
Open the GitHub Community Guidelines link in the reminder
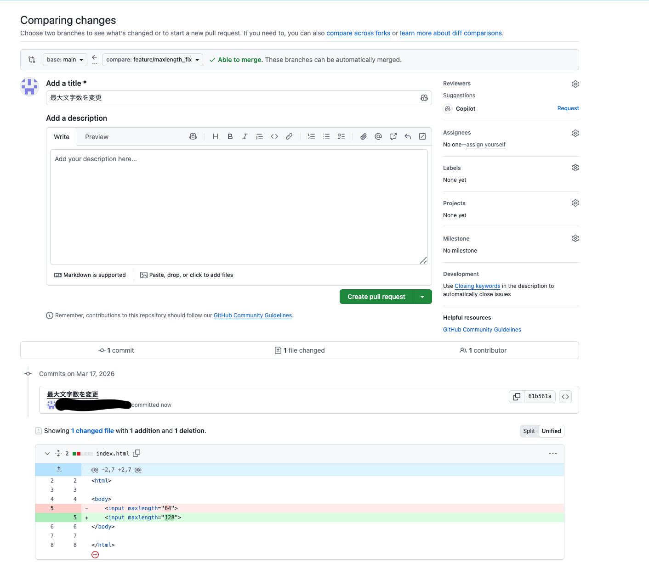tap(253, 315)
